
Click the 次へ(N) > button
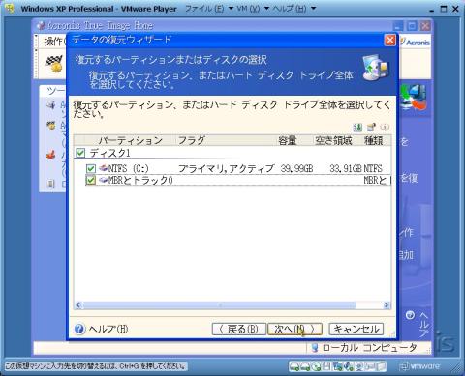[294, 329]
